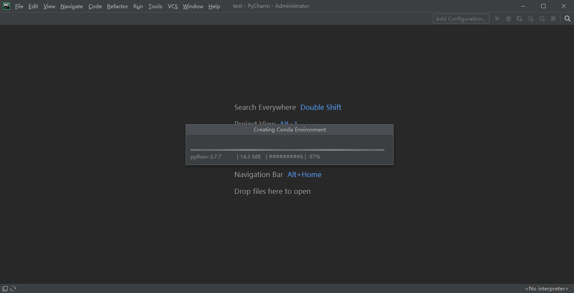Click the Debug bug icon

click(508, 19)
